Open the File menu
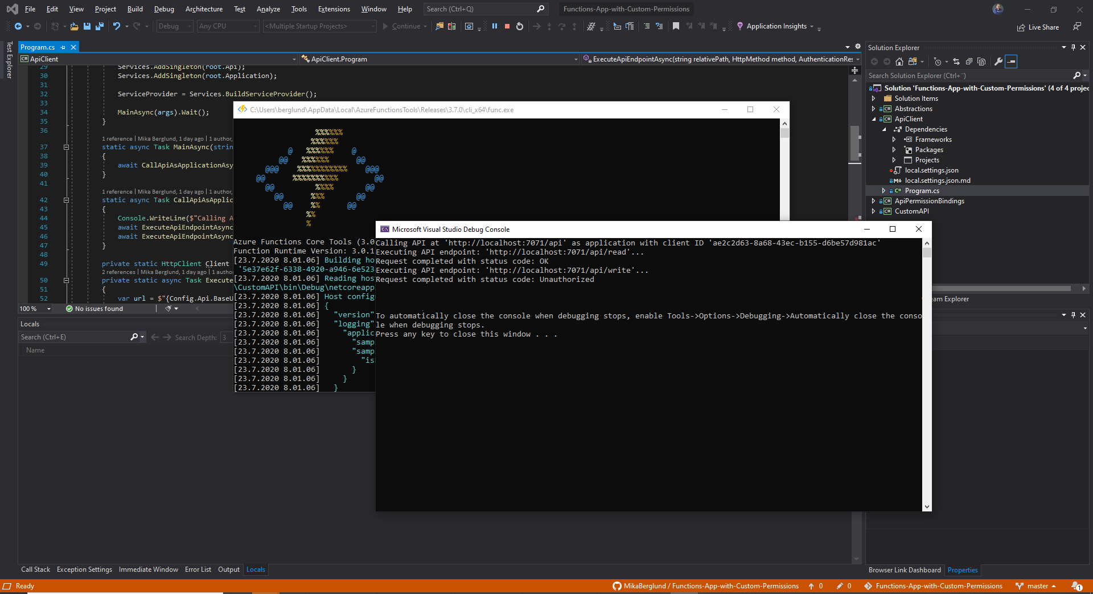 click(x=30, y=9)
